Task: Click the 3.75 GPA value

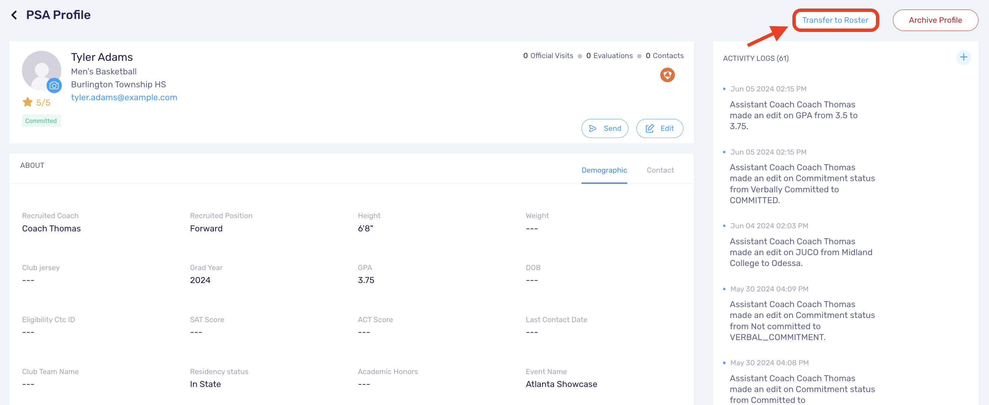Action: pyautogui.click(x=366, y=280)
